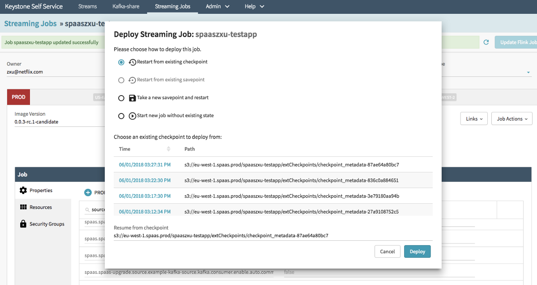
Task: Click the save disk icon for new savepoint
Action: 132,98
